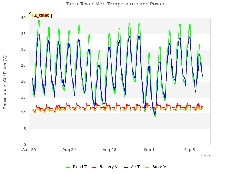Click the Time axis label
232x174 pixels.
tap(205, 156)
